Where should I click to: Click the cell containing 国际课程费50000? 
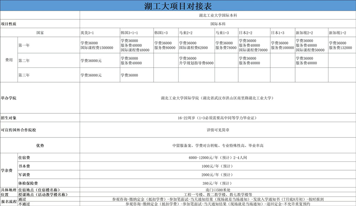point(312,45)
